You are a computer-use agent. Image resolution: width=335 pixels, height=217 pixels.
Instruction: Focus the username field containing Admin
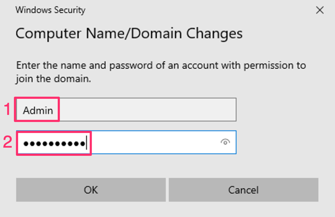[x=126, y=110]
